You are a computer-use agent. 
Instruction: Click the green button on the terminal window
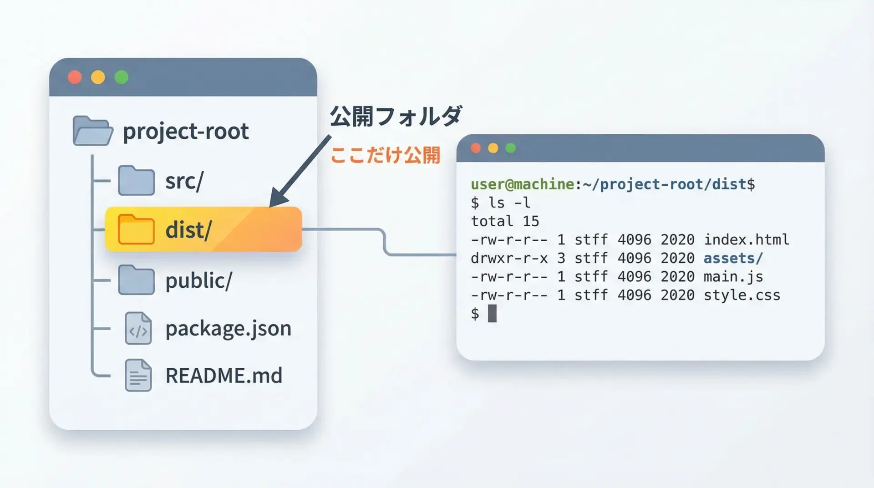511,148
